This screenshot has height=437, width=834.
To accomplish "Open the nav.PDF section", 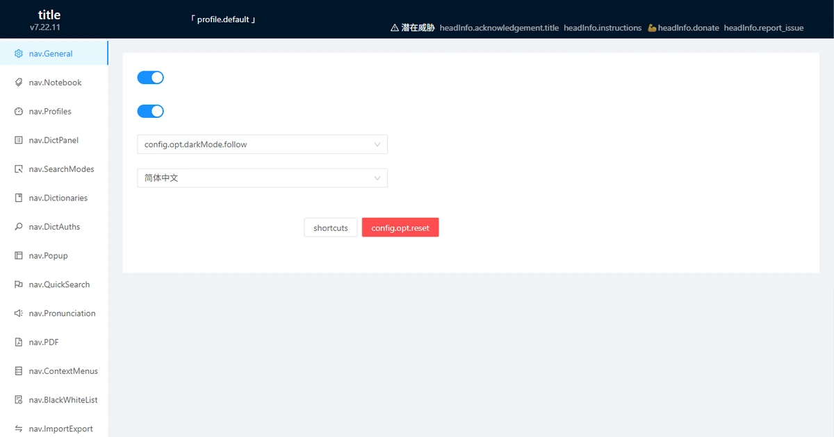I will tap(54, 342).
